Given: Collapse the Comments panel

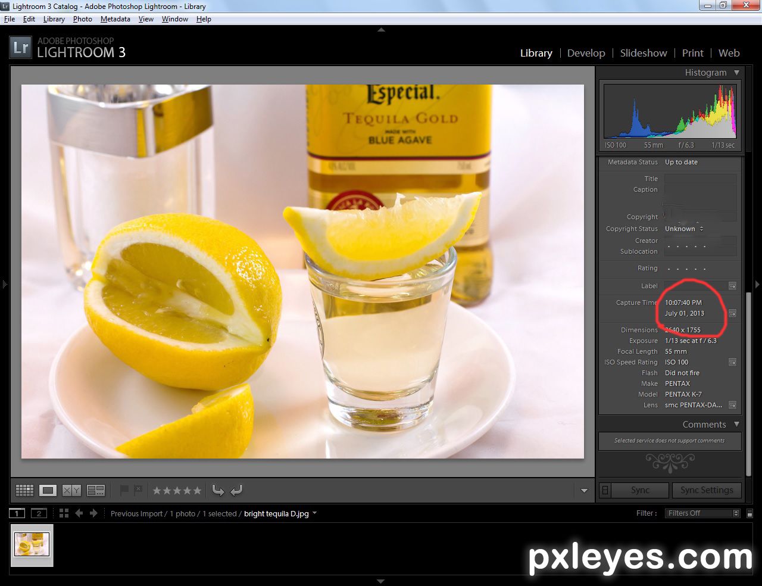Looking at the screenshot, I should [x=736, y=425].
